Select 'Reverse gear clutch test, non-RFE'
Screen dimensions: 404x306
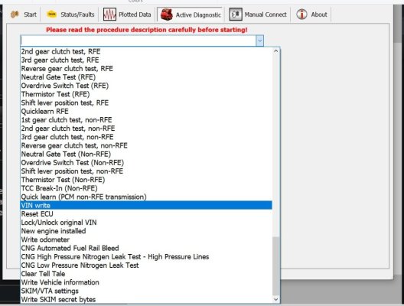[x=146, y=145]
